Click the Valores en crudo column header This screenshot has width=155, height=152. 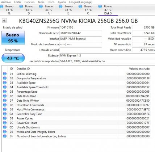click(134, 69)
